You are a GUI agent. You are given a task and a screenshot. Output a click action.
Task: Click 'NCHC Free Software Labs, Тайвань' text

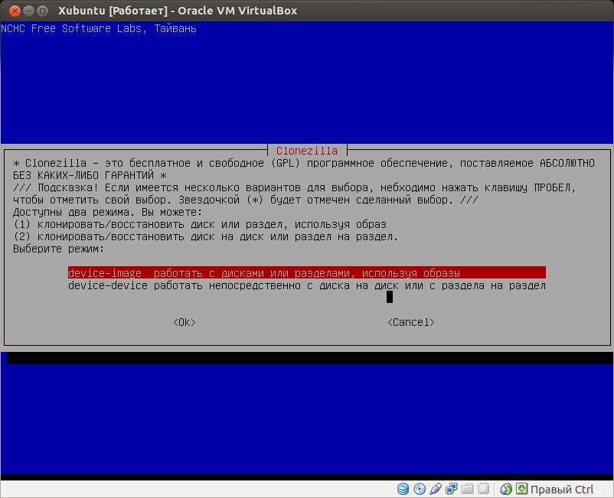coord(99,28)
